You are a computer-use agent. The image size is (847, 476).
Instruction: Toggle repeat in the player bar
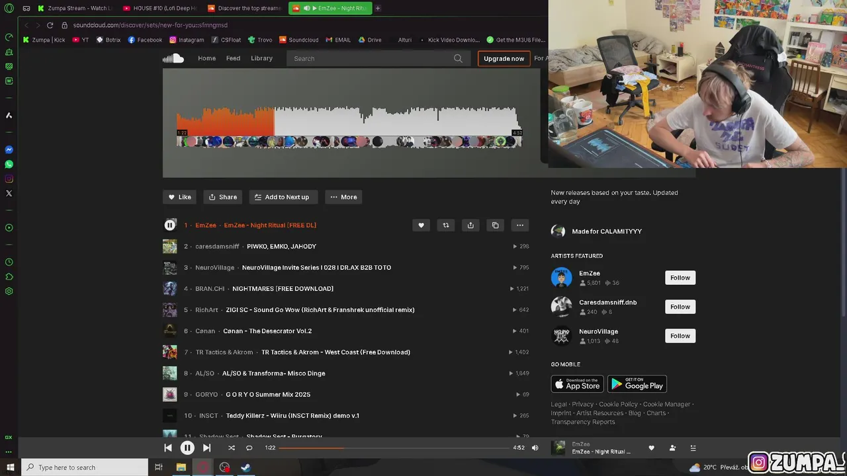[249, 448]
